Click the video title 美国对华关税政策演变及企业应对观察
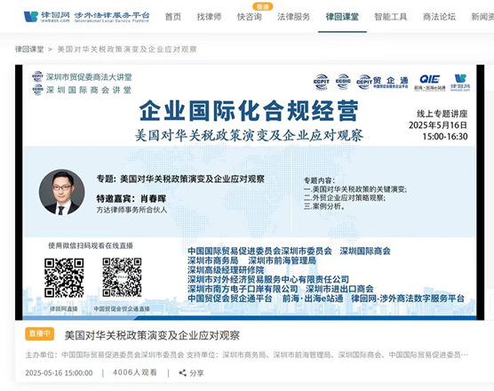Image resolution: width=494 pixels, height=391 pixels. point(152,336)
